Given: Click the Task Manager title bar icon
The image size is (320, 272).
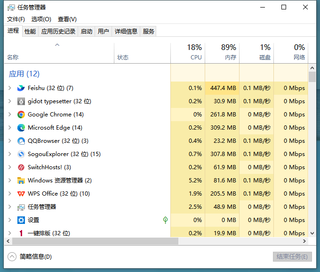Looking at the screenshot, I should [x=11, y=8].
